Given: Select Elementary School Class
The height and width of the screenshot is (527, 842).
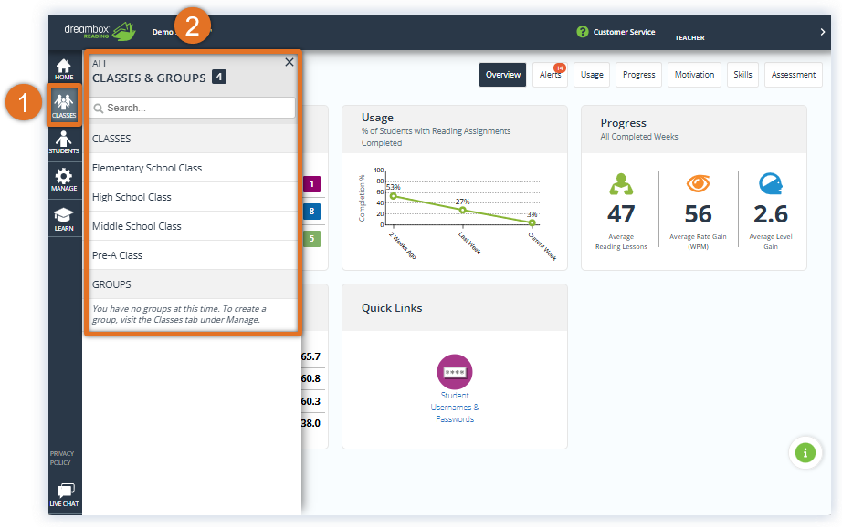Looking at the screenshot, I should (x=147, y=168).
